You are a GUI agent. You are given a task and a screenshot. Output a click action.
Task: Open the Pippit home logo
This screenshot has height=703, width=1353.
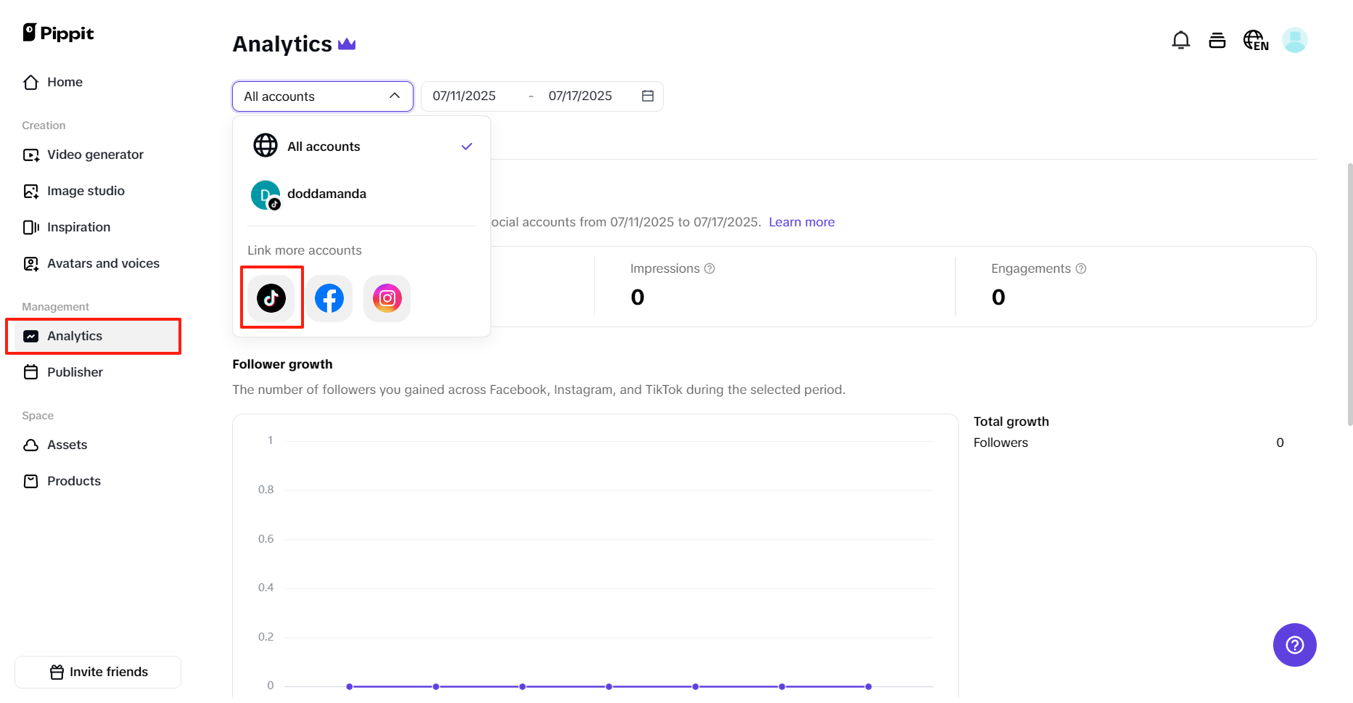[x=58, y=33]
